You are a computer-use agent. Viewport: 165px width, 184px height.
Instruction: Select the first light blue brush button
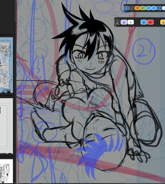[148, 8]
